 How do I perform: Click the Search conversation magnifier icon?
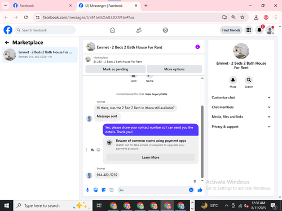249,80
